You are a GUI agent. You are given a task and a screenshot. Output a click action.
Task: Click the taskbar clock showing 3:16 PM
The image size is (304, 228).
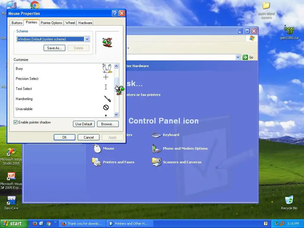[293, 224]
